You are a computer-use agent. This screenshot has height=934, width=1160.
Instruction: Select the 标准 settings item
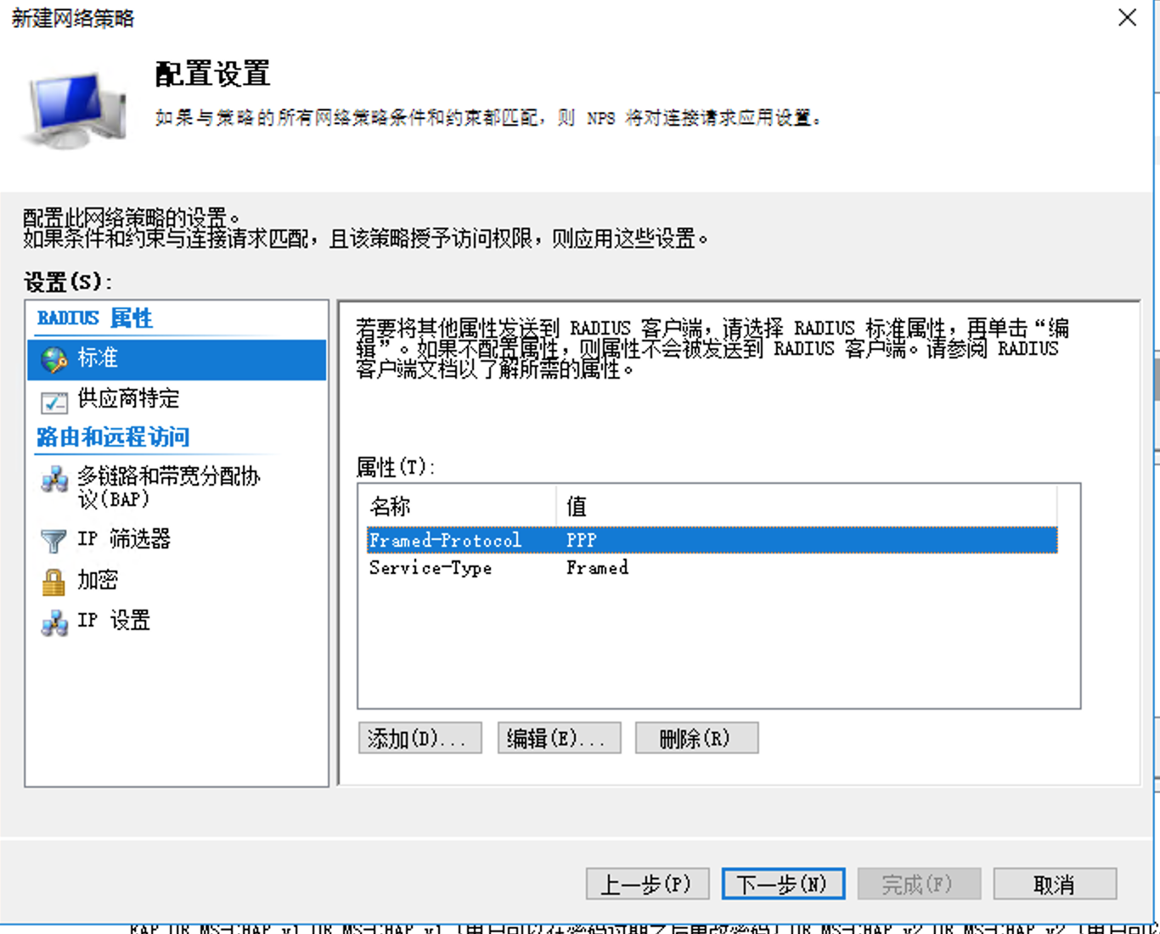[177, 359]
